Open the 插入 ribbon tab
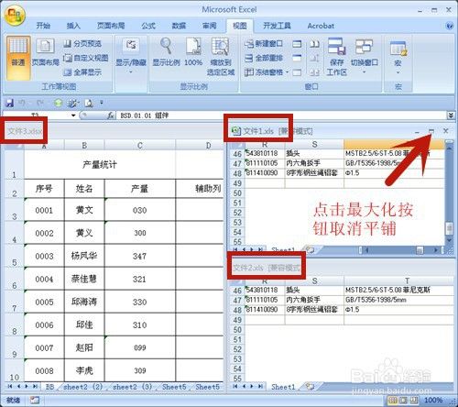458x407 pixels. coord(73,26)
